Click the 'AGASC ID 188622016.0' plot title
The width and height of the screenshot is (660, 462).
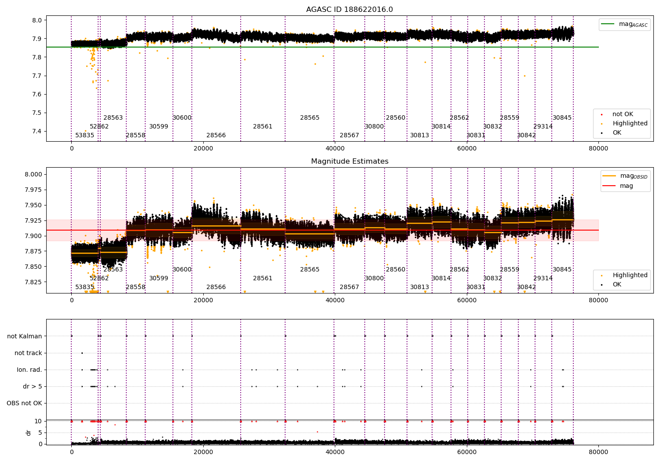[x=350, y=10]
